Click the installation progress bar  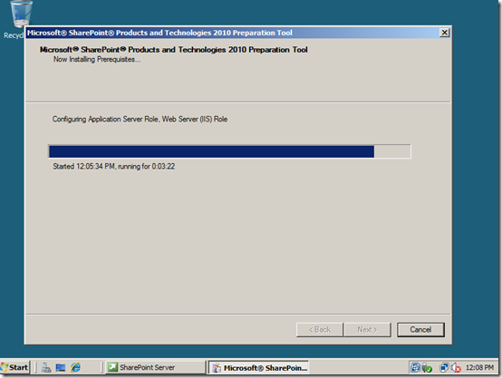point(229,151)
